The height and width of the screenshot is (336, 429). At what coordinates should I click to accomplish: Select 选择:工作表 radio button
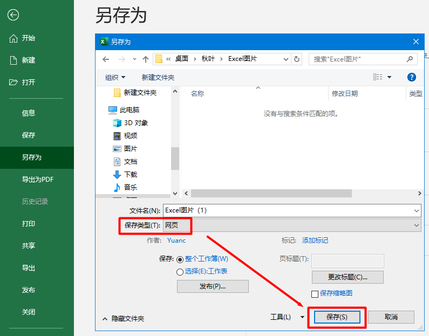(x=180, y=272)
